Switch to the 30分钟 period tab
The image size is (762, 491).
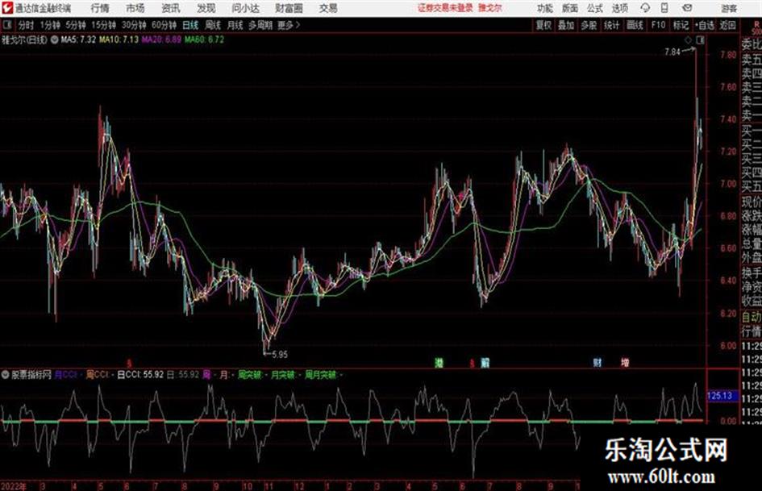134,25
